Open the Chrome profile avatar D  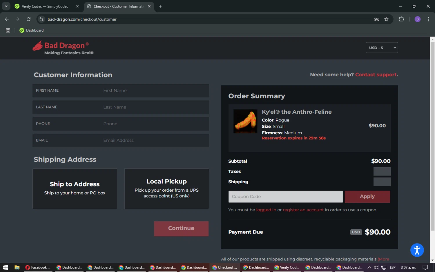coord(418,19)
